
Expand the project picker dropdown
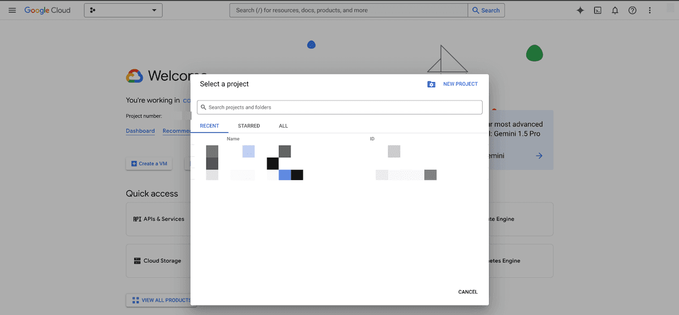pyautogui.click(x=123, y=10)
